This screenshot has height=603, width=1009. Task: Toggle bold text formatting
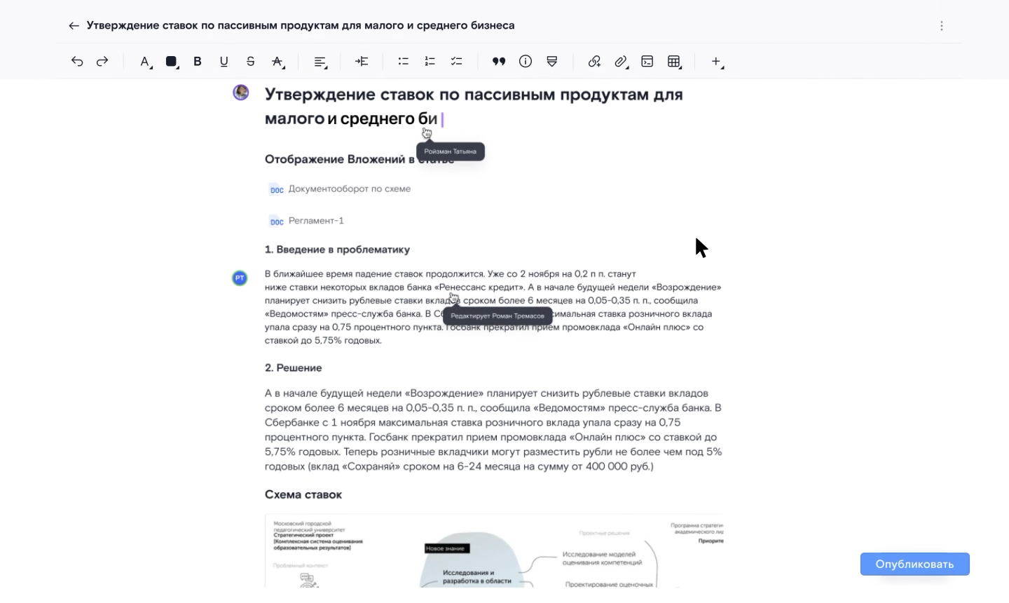(198, 62)
